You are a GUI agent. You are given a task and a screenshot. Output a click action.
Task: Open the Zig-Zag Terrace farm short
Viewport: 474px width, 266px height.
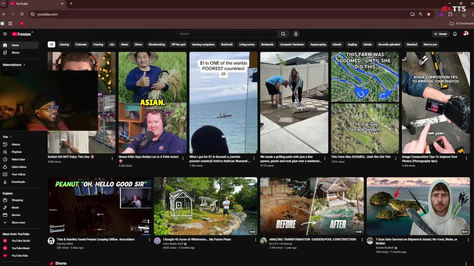pos(365,102)
